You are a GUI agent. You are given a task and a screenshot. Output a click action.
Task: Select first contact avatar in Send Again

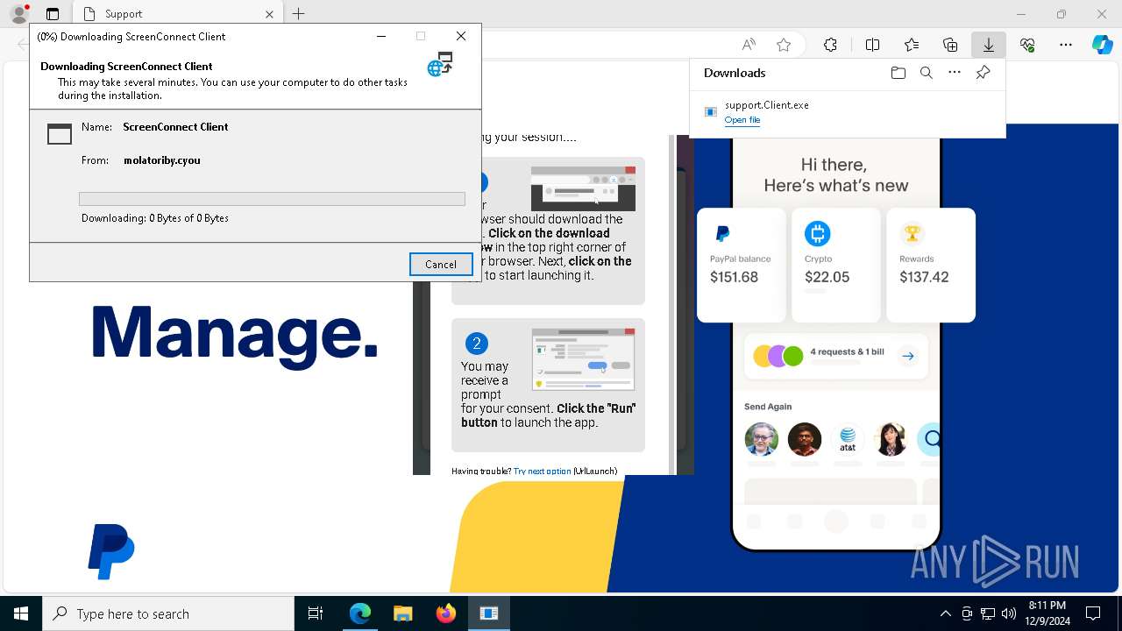pos(761,439)
